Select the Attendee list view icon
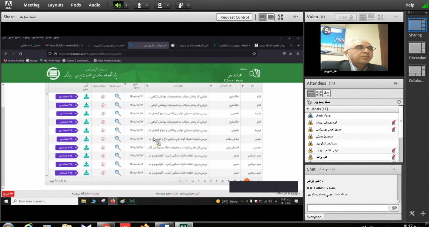The height and width of the screenshot is (227, 429). [x=311, y=93]
